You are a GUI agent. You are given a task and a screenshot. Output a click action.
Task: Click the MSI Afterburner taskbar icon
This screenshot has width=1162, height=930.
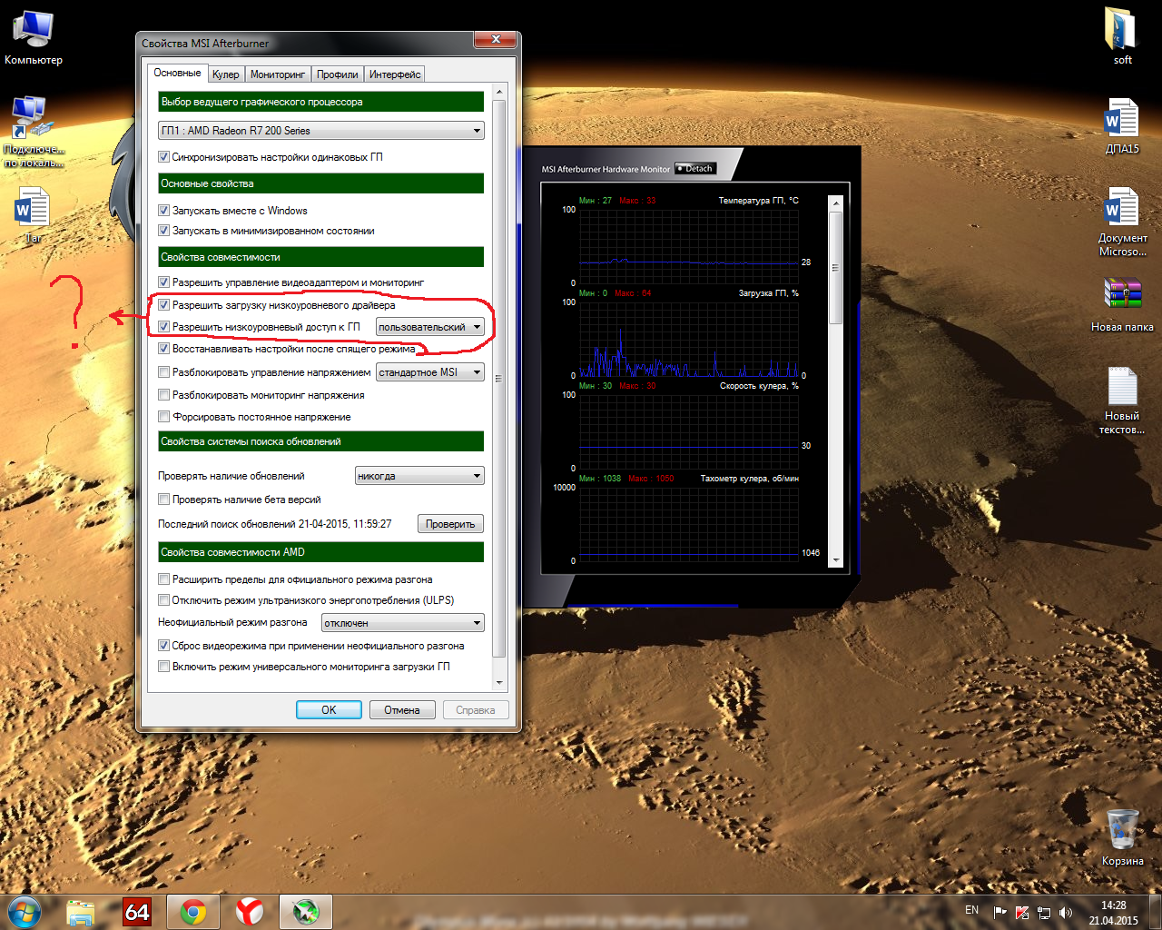(x=306, y=912)
